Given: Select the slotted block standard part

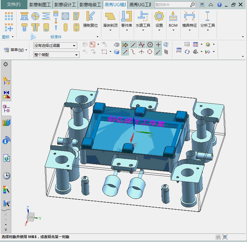Looking at the screenshot, I should click(46, 27).
